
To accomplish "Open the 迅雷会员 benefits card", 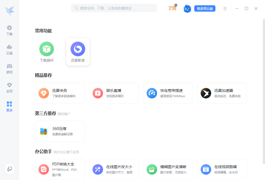I will [x=60, y=93].
